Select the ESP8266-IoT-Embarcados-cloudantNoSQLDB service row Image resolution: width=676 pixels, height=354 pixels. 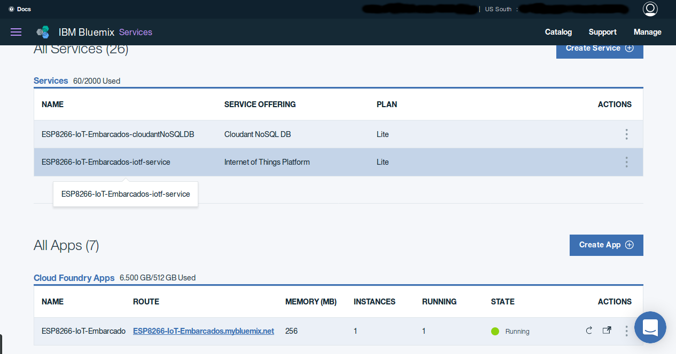point(118,134)
